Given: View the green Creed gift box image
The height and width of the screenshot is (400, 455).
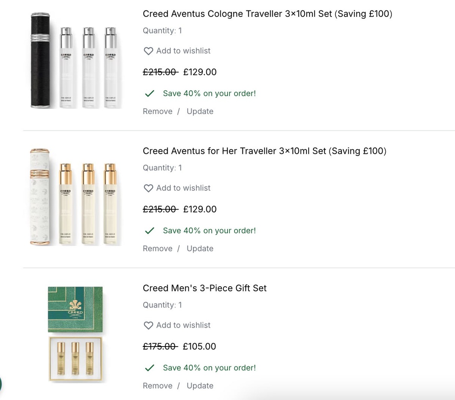Looking at the screenshot, I should point(75,309).
